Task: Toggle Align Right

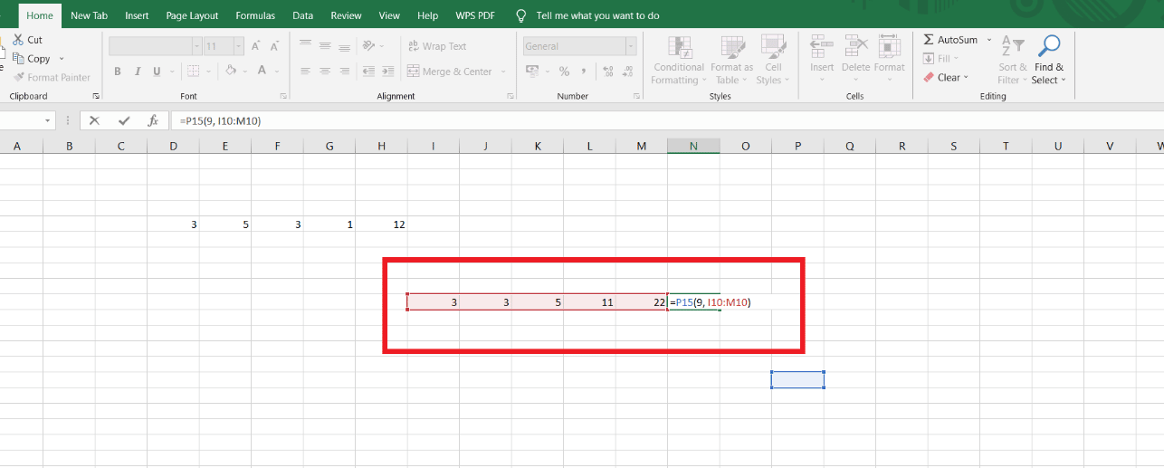Action: (x=345, y=71)
